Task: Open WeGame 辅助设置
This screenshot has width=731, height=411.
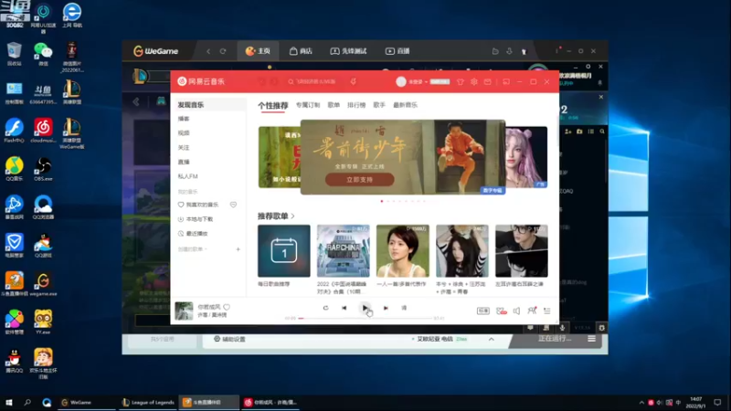Action: coord(229,339)
